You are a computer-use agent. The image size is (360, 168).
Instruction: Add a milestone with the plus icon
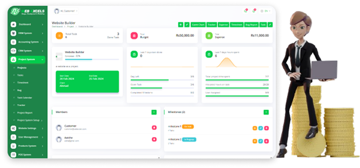click(266, 112)
